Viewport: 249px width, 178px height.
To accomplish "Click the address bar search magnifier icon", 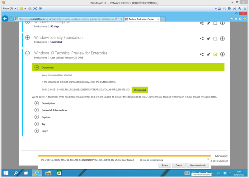I will (x=116, y=19).
